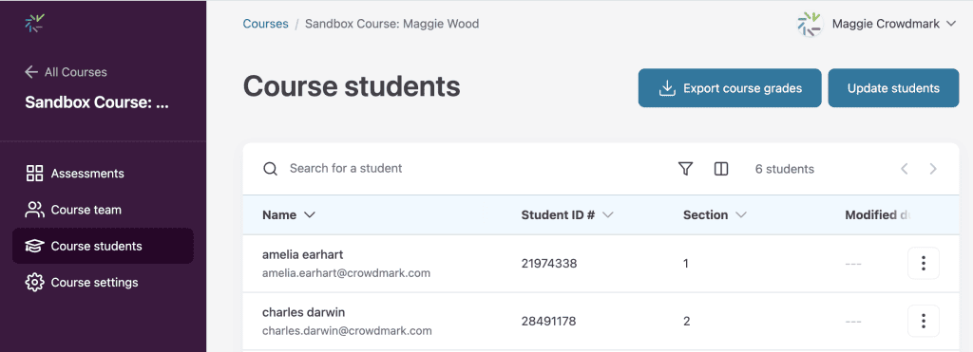Click the back arrow beside All Courses
The width and height of the screenshot is (973, 352).
point(31,72)
